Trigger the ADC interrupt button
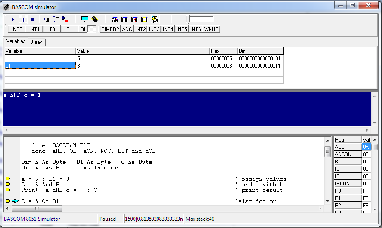382x228 pixels. pos(127,29)
